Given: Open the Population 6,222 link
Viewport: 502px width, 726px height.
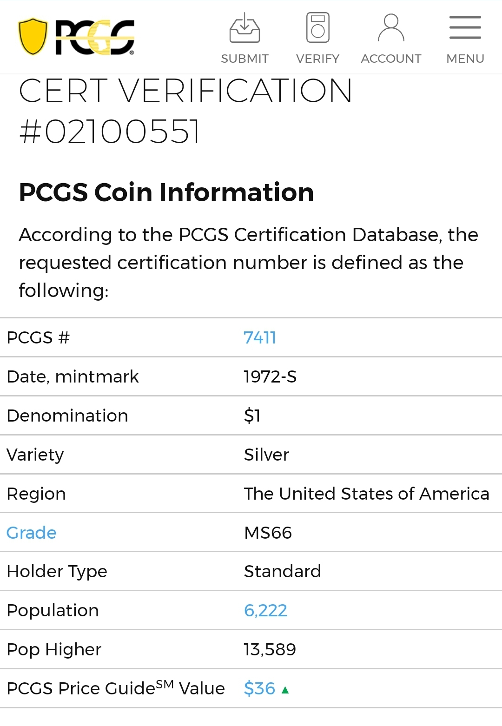Looking at the screenshot, I should pyautogui.click(x=266, y=610).
